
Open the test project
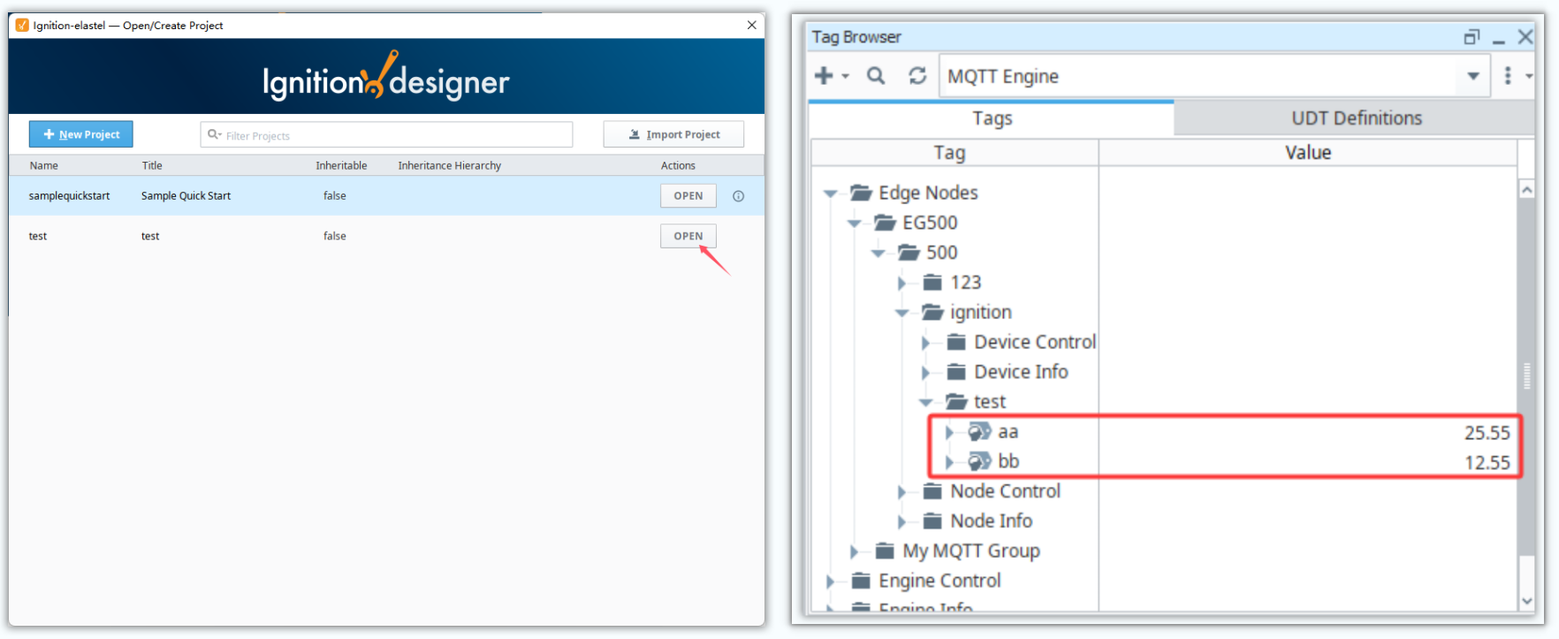[688, 236]
